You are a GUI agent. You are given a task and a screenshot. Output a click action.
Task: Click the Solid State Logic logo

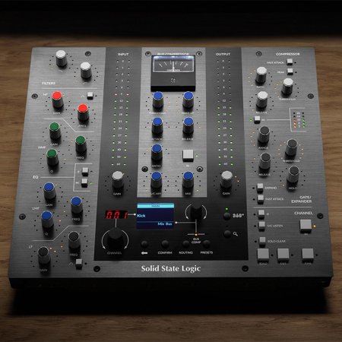[171, 268]
